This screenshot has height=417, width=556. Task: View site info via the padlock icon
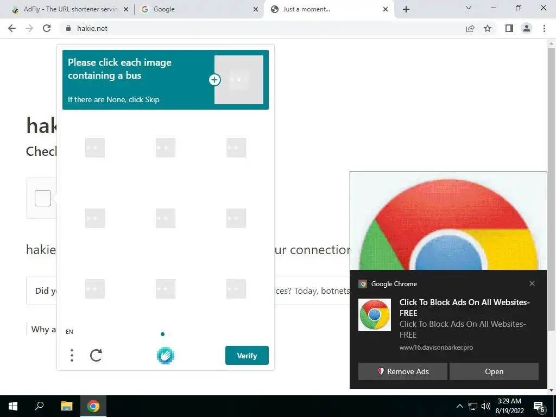68,28
